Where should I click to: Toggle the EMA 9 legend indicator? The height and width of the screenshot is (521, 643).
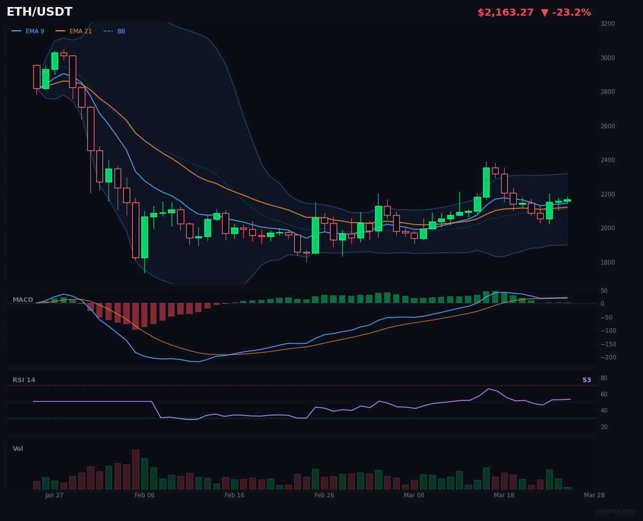[x=35, y=31]
